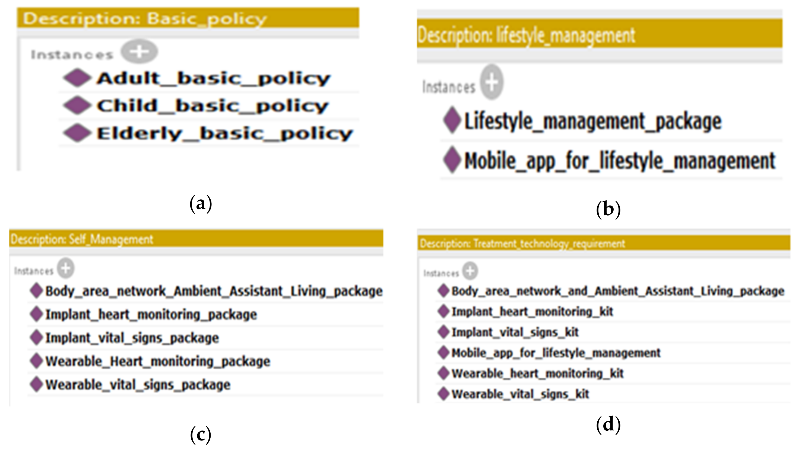Screen dimensions: 802x454
Task: Add instance to Treatment_technology_requirement class
Action: pos(470,271)
